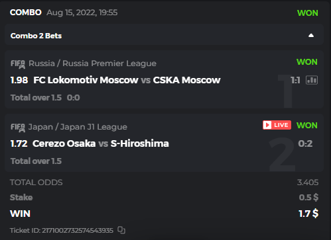Open Cerezo Osaka vs S-Hiroshima match

101,143
